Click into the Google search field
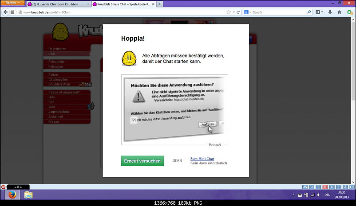This screenshot has width=356, height=206. pos(279,12)
